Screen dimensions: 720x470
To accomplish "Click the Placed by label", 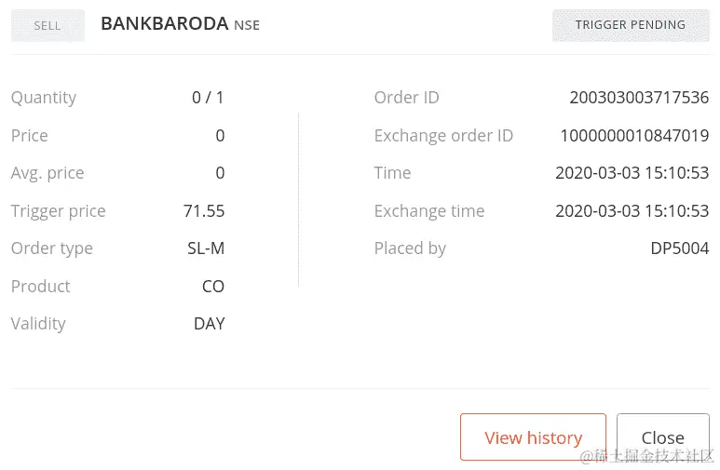I will 410,248.
